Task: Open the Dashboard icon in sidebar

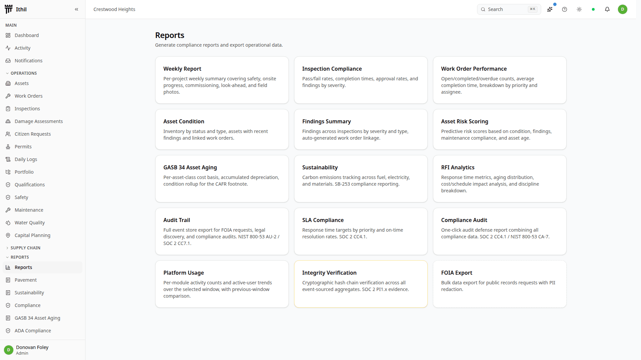Action: 8,35
